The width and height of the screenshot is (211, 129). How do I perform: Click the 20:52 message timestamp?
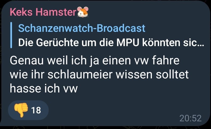pyautogui.click(x=191, y=118)
